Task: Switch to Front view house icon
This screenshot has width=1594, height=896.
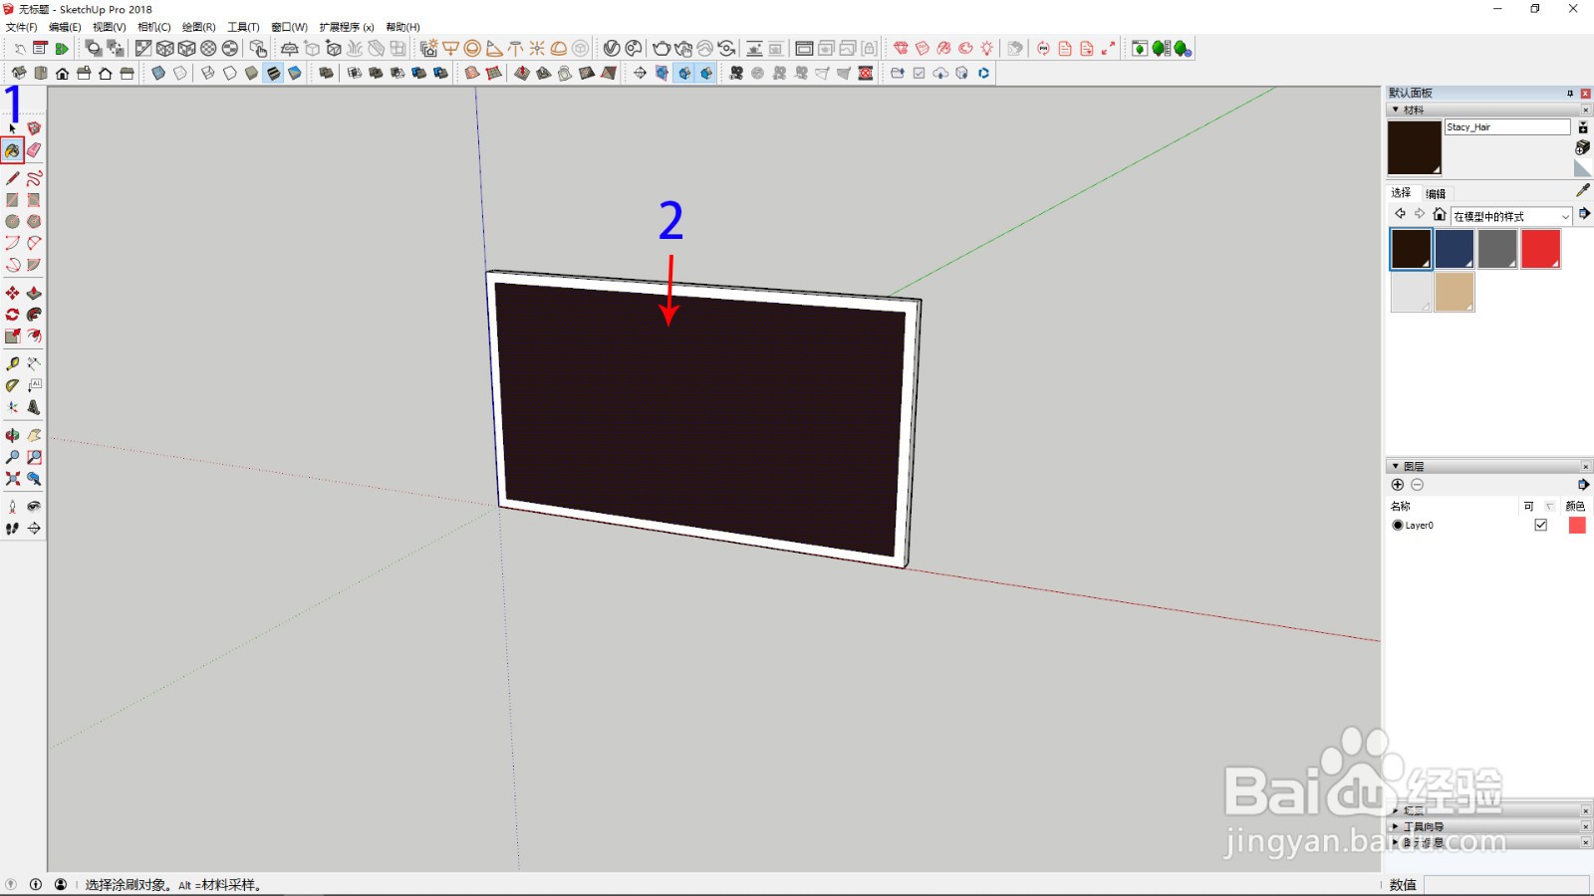Action: point(62,73)
